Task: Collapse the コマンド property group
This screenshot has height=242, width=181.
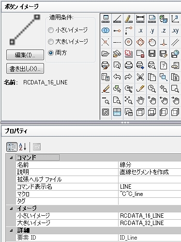Action: click(x=11, y=158)
